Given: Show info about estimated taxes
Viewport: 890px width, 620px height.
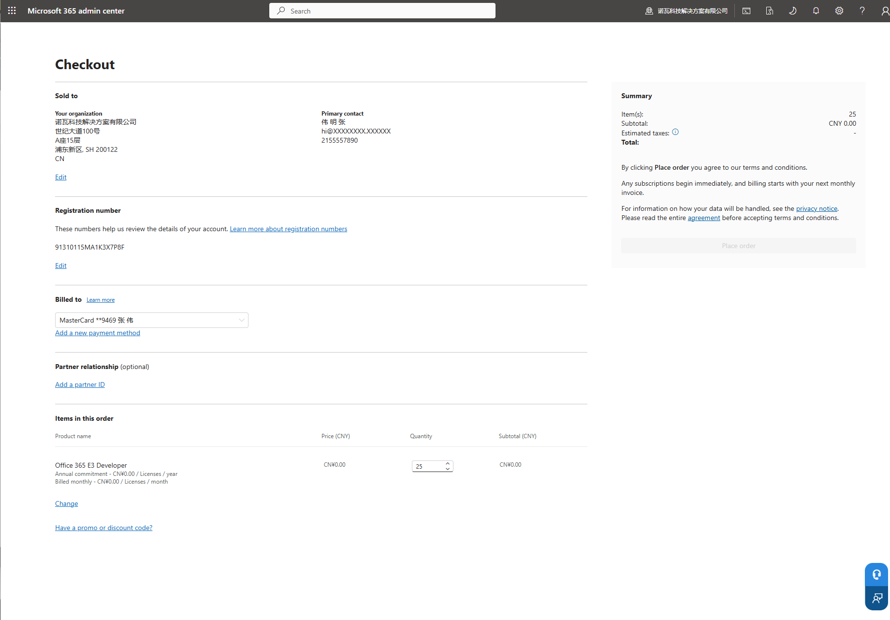Looking at the screenshot, I should click(675, 132).
